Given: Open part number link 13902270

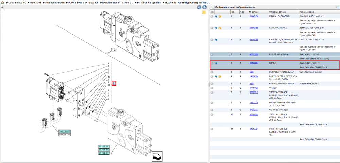Looking at the screenshot, I should (x=254, y=103).
